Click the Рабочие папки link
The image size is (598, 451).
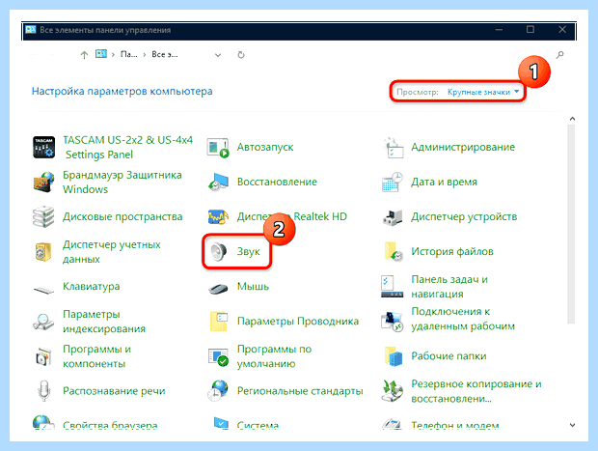pos(448,356)
